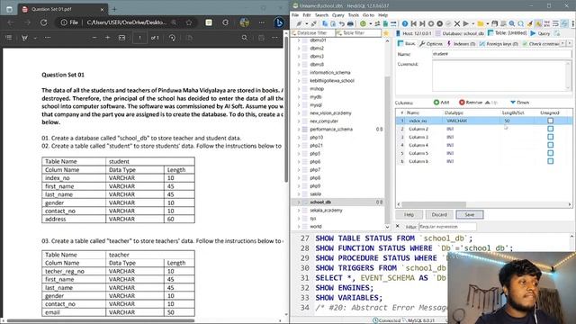Jump to last row with Last icon
Viewport: 576px width, 324px height.
(x=422, y=23)
